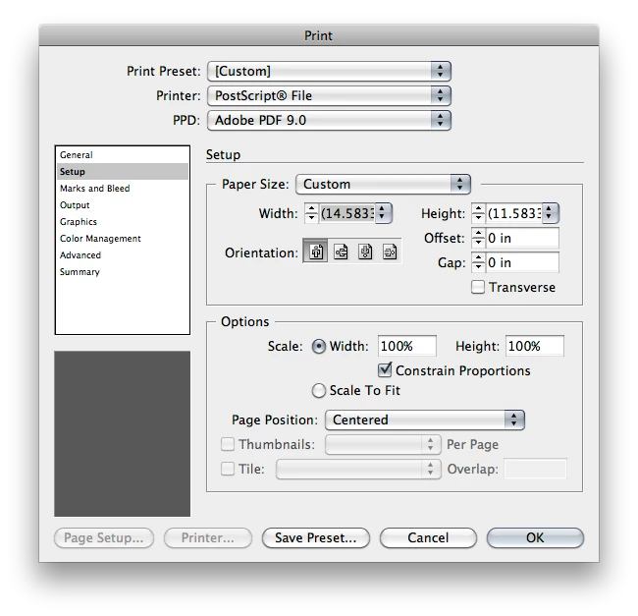
Task: Open the Height value dropdown arrows
Action: pyautogui.click(x=549, y=213)
